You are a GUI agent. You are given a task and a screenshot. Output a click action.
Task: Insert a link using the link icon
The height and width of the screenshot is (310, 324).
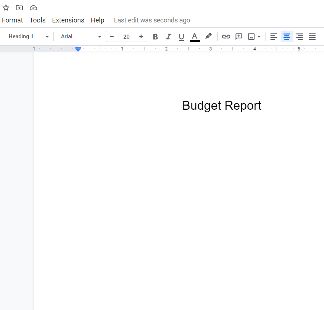(x=226, y=36)
